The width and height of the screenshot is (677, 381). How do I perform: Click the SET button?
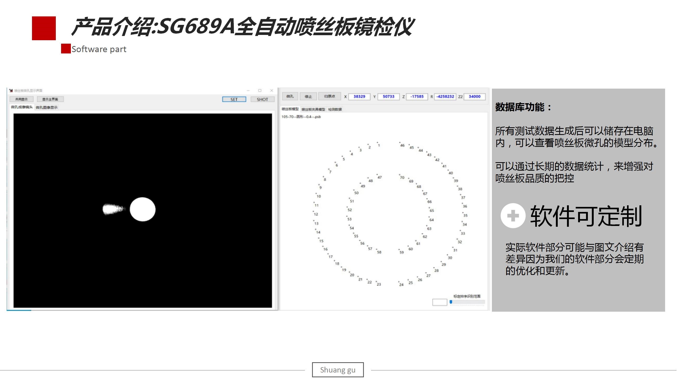pyautogui.click(x=234, y=99)
